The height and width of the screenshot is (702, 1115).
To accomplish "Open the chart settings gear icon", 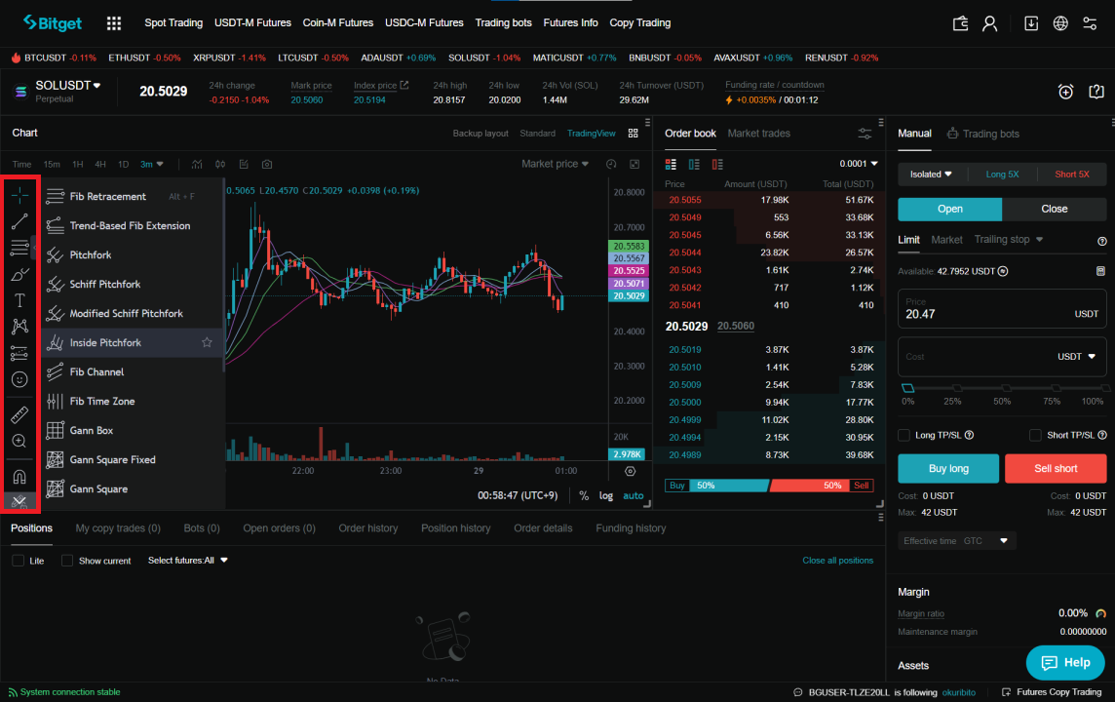I will (x=630, y=471).
